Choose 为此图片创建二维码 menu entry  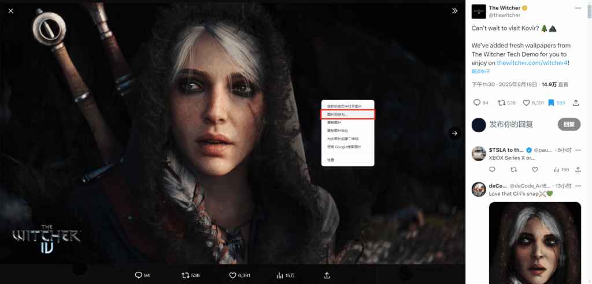[x=347, y=139]
